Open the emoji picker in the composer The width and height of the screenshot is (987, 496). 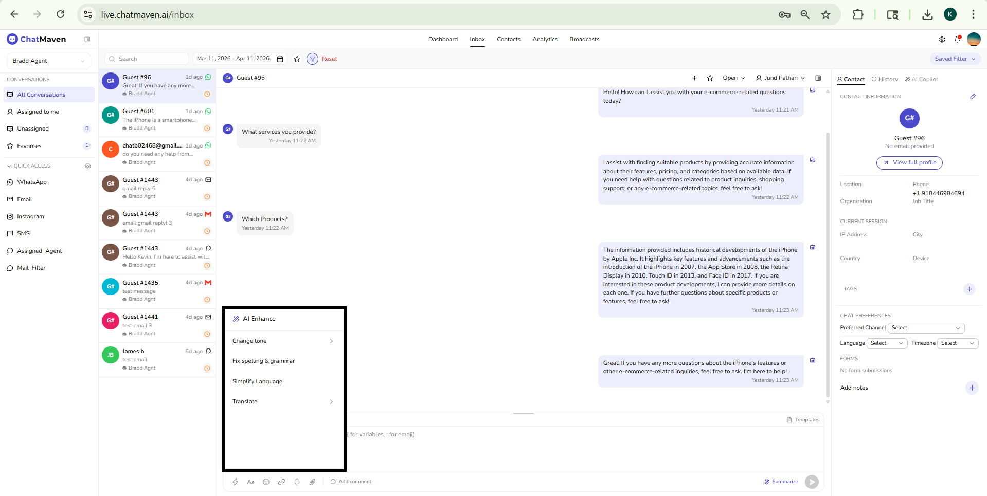pos(266,482)
